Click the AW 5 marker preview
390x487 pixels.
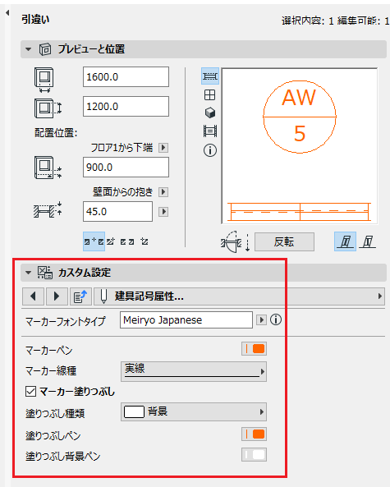pyautogui.click(x=300, y=117)
